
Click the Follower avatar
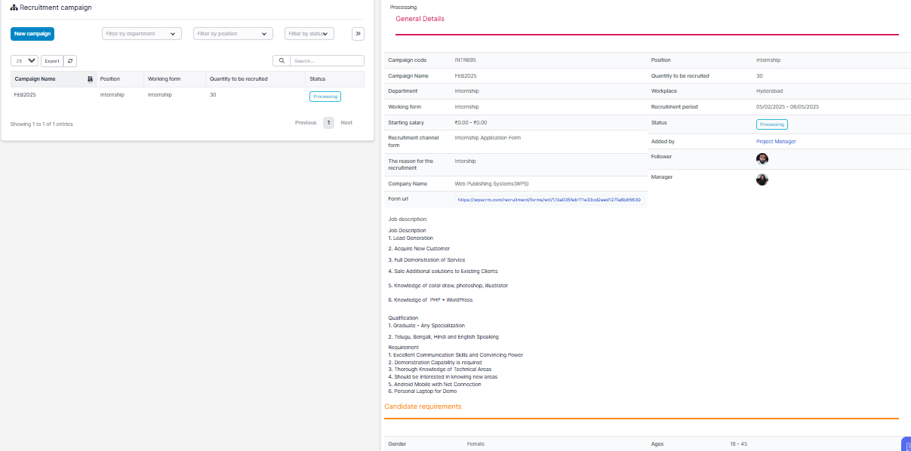(762, 159)
